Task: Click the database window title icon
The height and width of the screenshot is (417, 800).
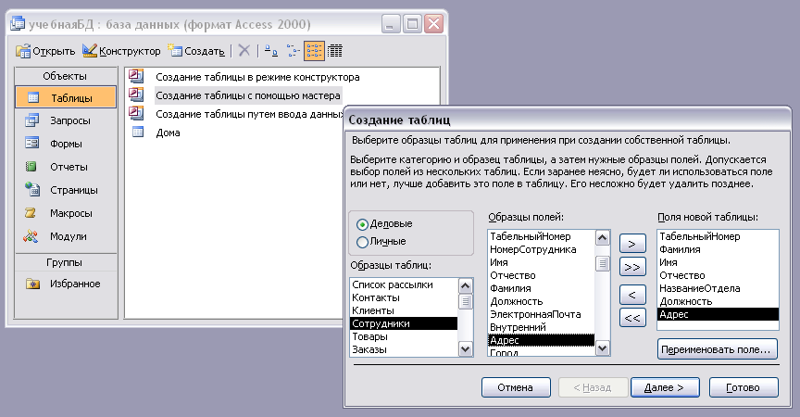Action: coord(18,23)
